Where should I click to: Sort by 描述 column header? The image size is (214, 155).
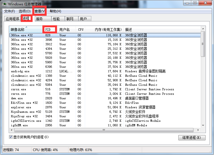coord(162,30)
